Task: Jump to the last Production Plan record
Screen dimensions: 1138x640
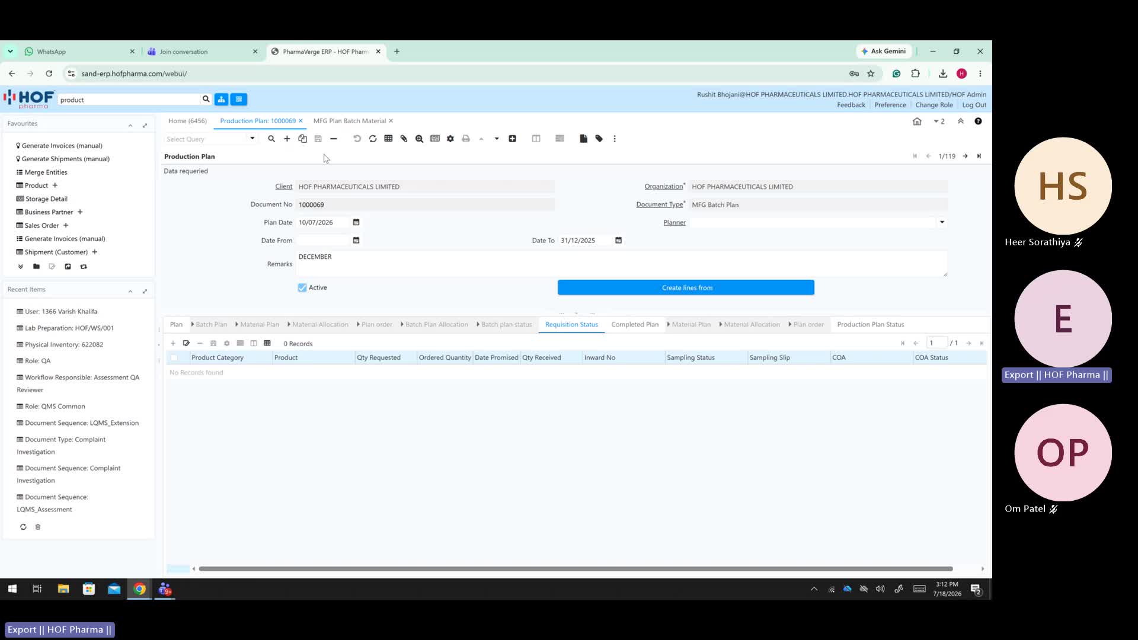Action: tap(979, 156)
